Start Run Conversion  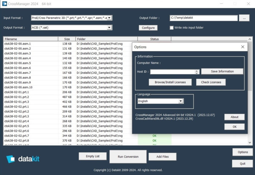128,157
